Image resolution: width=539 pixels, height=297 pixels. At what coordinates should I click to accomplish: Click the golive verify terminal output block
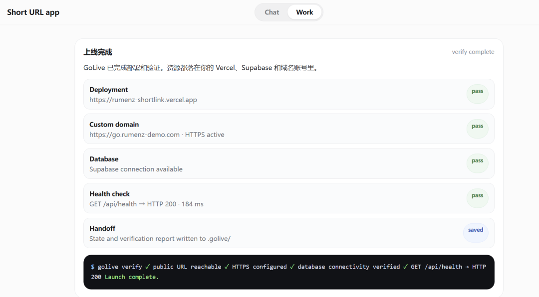[x=289, y=272]
